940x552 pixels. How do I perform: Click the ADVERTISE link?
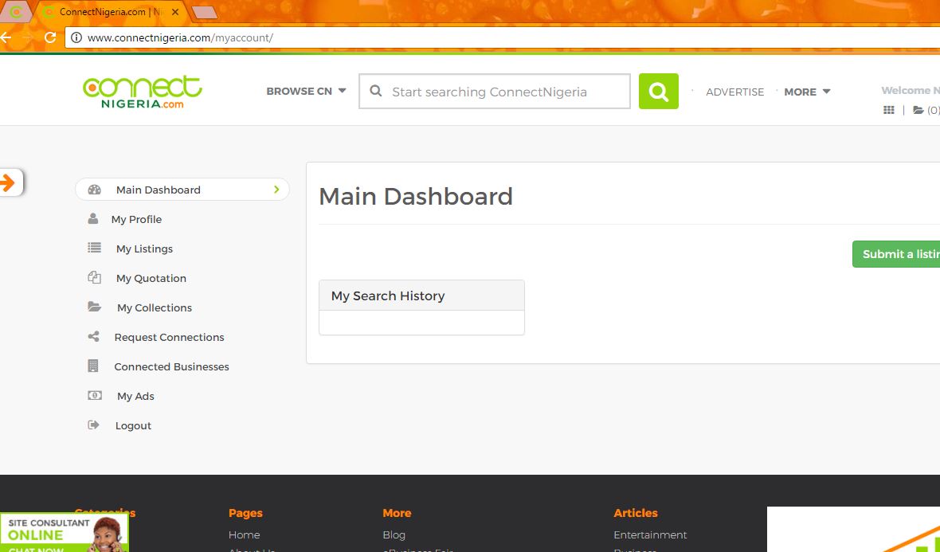734,92
